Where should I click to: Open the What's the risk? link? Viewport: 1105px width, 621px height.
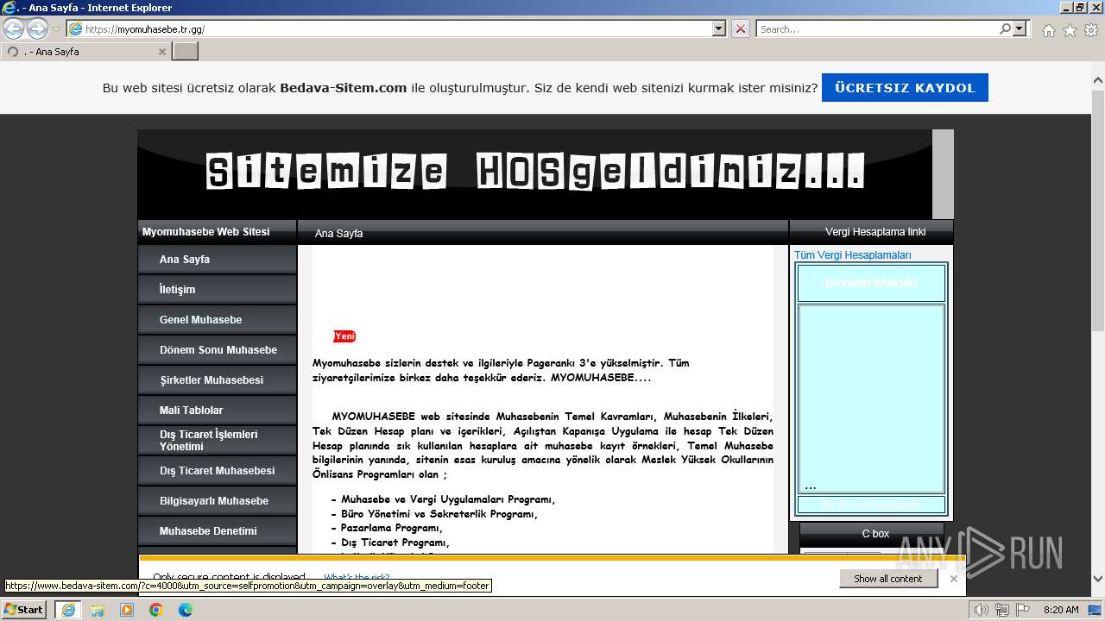[x=357, y=578]
